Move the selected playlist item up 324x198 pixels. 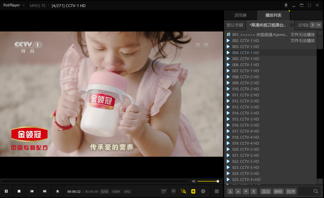(x=238, y=192)
